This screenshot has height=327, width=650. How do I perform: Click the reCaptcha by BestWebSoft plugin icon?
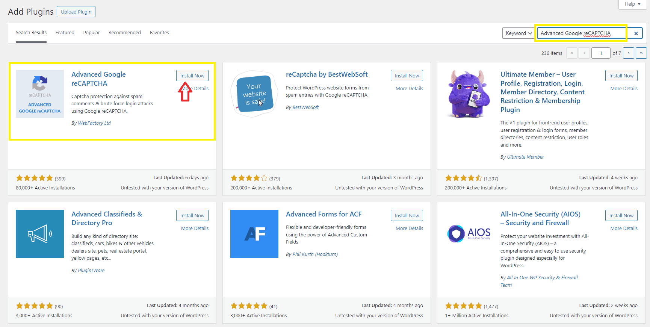(254, 94)
